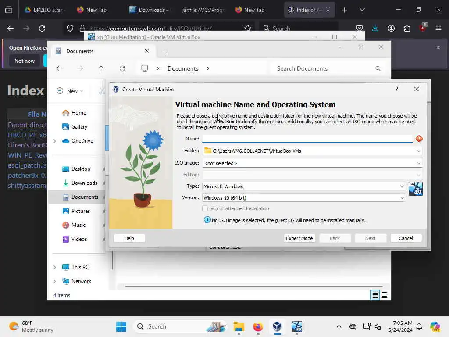Open Windows Start button on taskbar

(121, 326)
